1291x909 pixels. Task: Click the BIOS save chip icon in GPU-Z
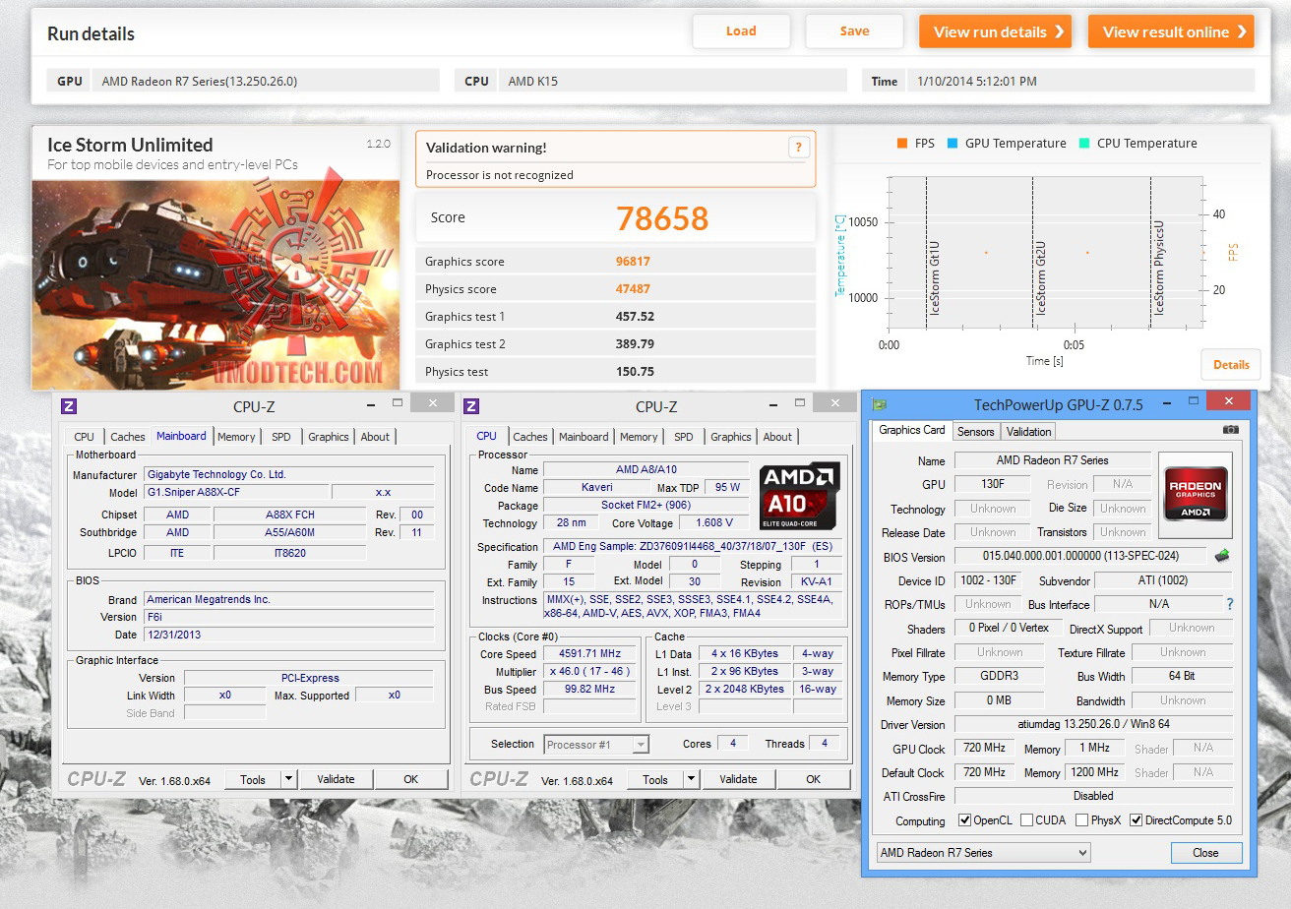point(1222,556)
